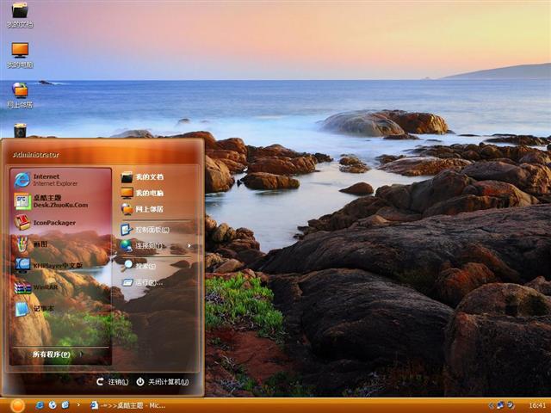The width and height of the screenshot is (551, 413).
Task: Launch 记事本 (Notepad) from the Start menu
Action: [43, 309]
